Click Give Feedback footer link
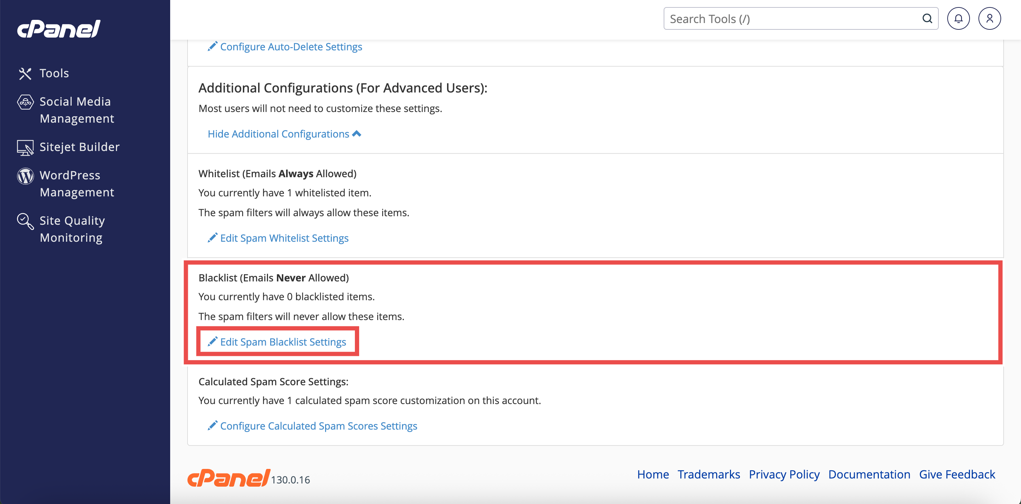This screenshot has width=1021, height=504. [957, 474]
